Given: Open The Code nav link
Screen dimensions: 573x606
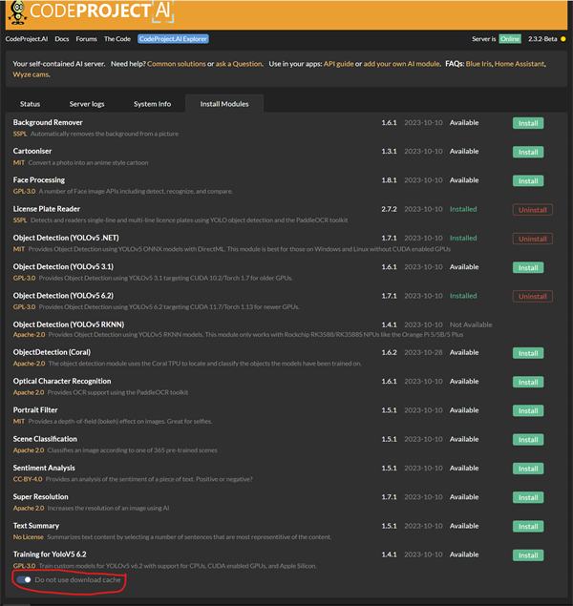Looking at the screenshot, I should pyautogui.click(x=117, y=39).
